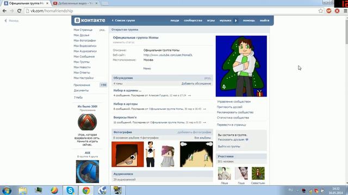Open the Вопросы Hom'е discussion
348x195 pixels.
tap(125, 118)
